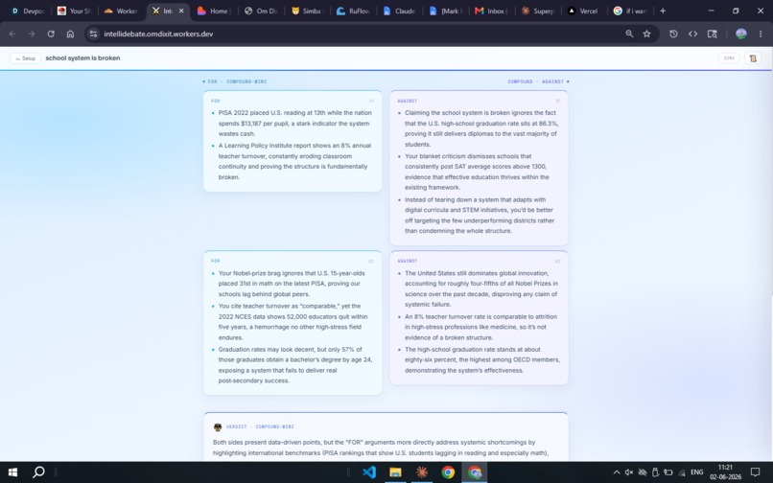Open the taskbar clock showing 11:21
The image size is (773, 483).
(x=726, y=472)
